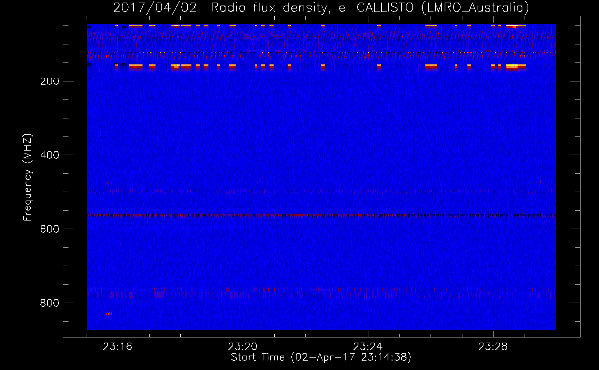Click the 400 frequency tick label

50,155
